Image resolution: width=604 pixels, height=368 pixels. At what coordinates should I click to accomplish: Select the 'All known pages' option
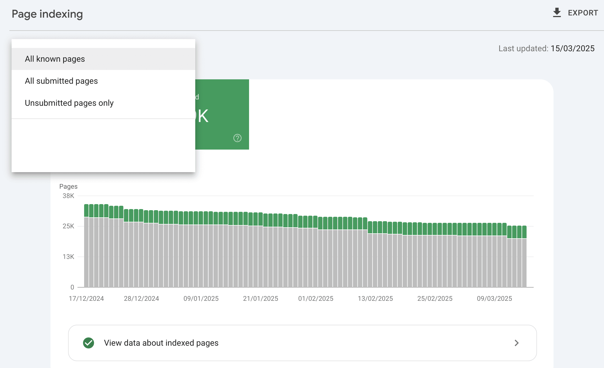pyautogui.click(x=55, y=59)
